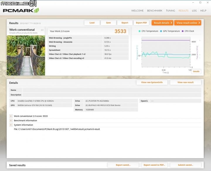Viewport: 211px width, 171px height.
Task: Click the result date timestamp
Action: [x=30, y=23]
